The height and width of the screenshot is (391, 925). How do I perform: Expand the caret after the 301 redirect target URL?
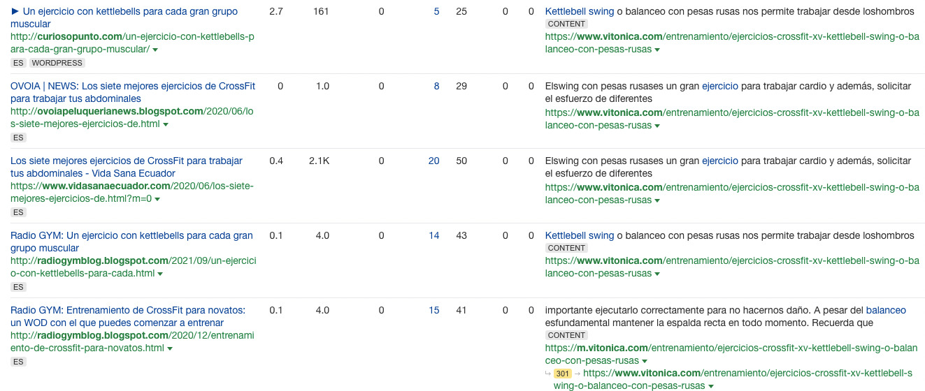pyautogui.click(x=711, y=386)
